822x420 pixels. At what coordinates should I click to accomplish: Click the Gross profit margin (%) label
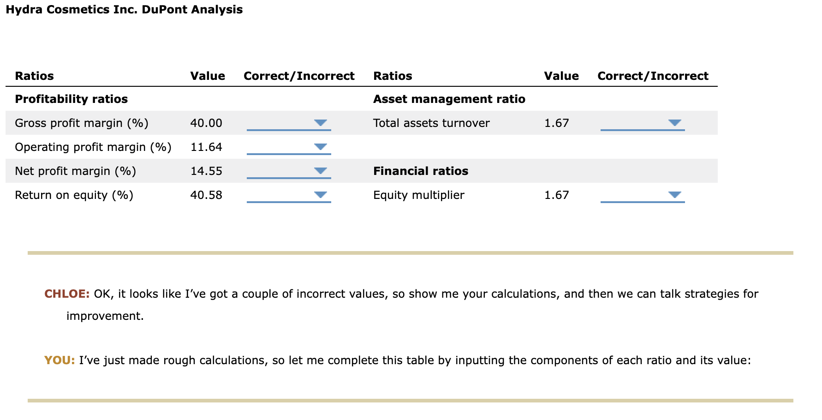[82, 123]
